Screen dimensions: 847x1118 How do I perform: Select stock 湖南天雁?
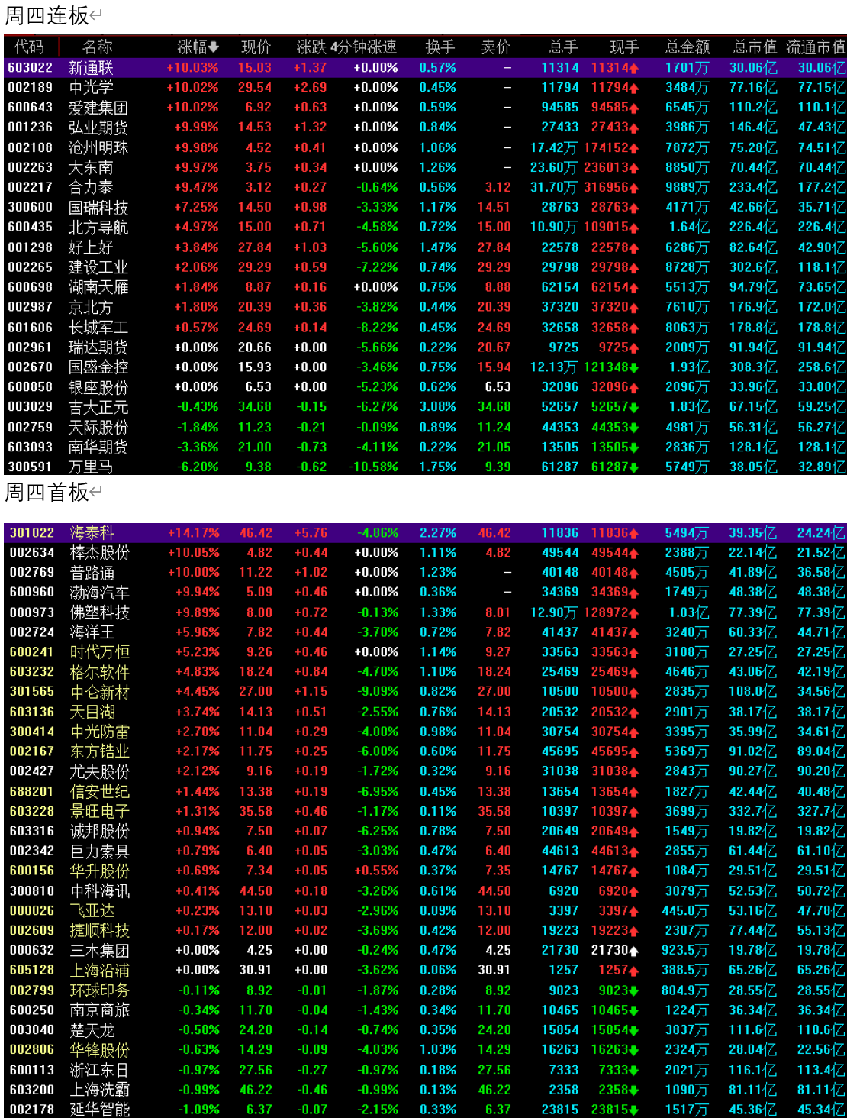98,287
